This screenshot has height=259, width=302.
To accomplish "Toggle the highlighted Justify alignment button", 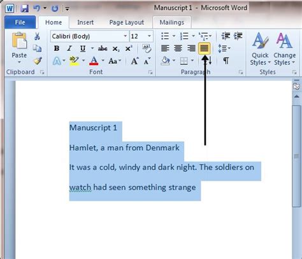I will click(205, 48).
